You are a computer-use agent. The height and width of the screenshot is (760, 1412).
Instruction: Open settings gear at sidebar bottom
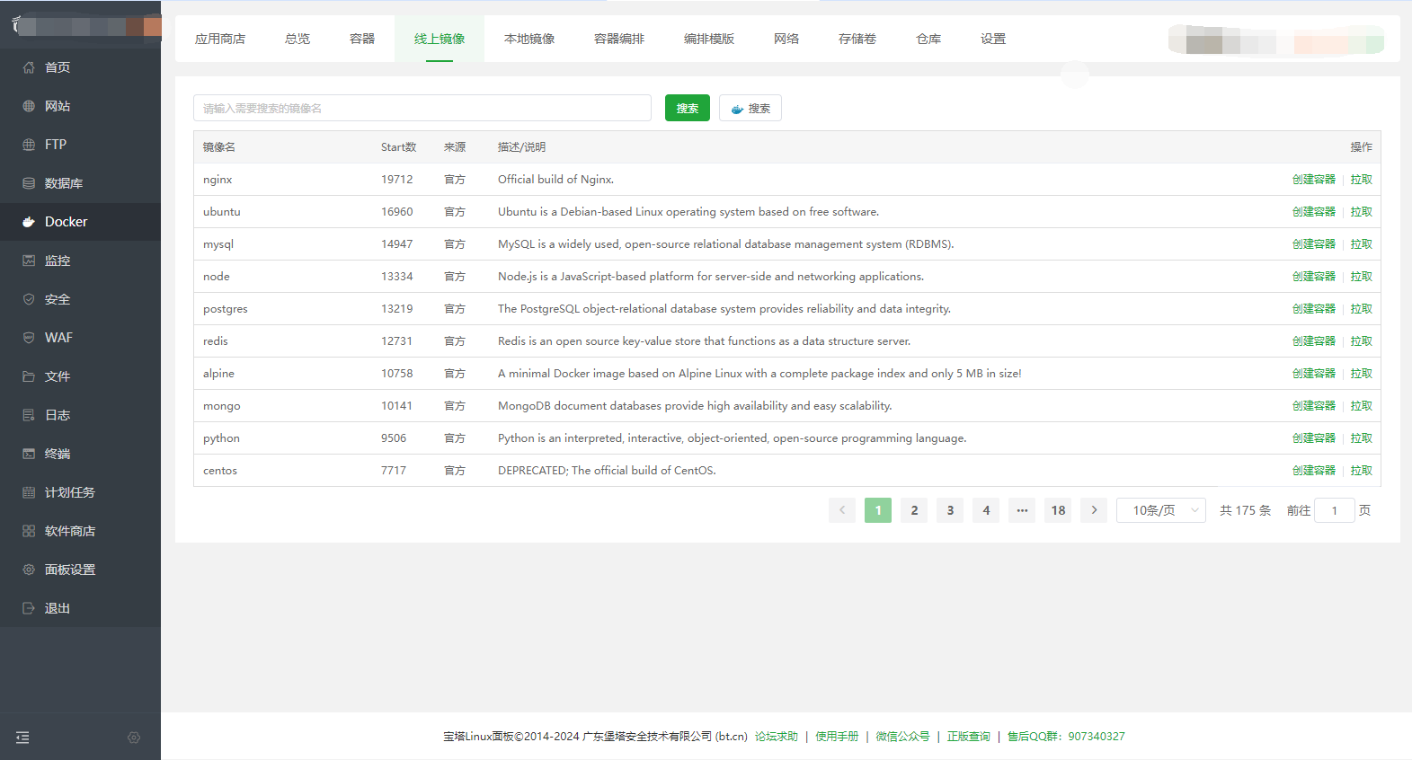134,738
